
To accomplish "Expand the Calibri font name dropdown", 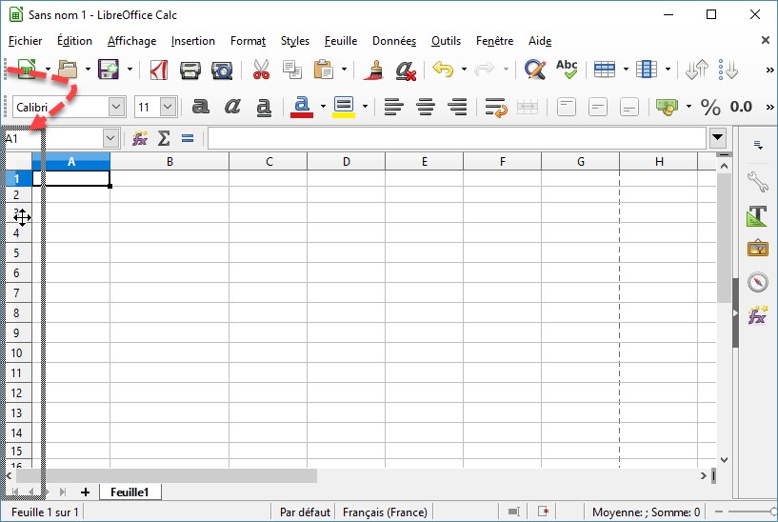I will pyautogui.click(x=117, y=107).
